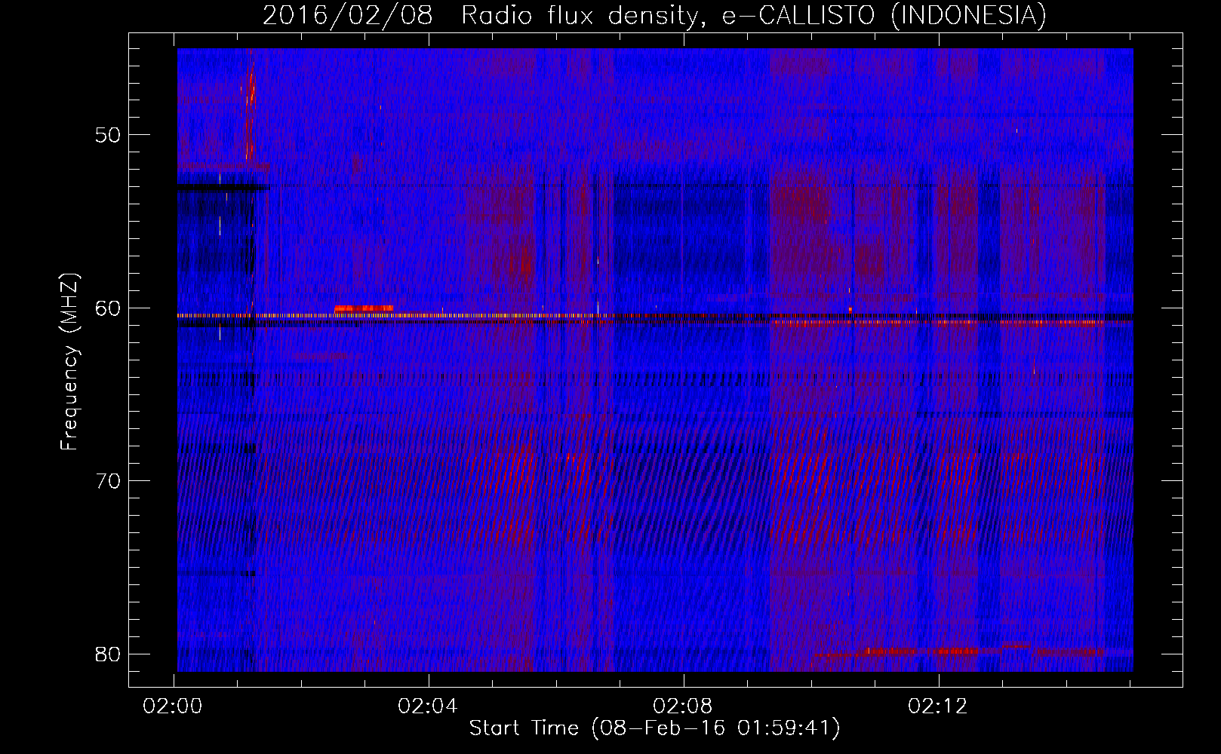Click the 50 MHz frequency tick label
The width and height of the screenshot is (1221, 754).
[x=109, y=135]
